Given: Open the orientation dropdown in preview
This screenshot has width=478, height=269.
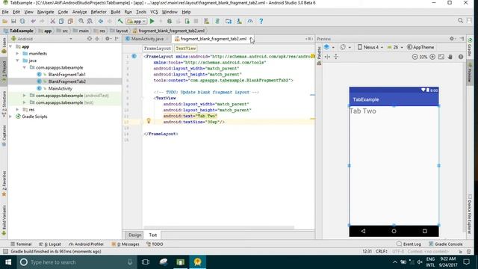Looking at the screenshot, I should (345, 47).
